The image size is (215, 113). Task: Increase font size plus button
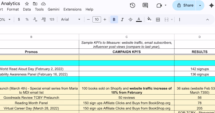pyautogui.click(x=105, y=19)
